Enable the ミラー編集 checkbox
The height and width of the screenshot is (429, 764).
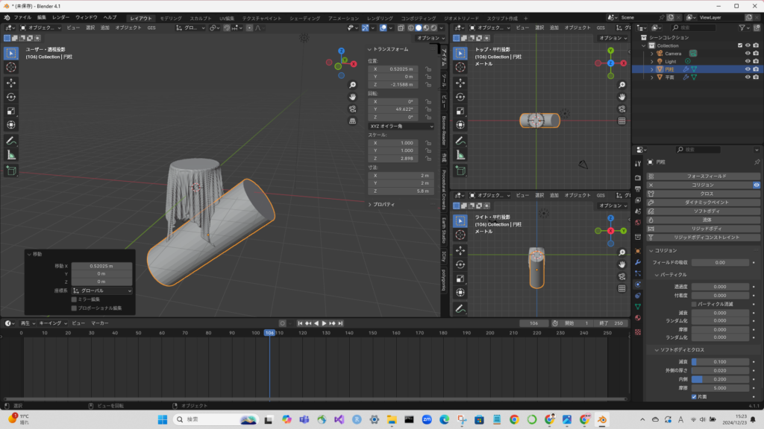[x=74, y=299]
